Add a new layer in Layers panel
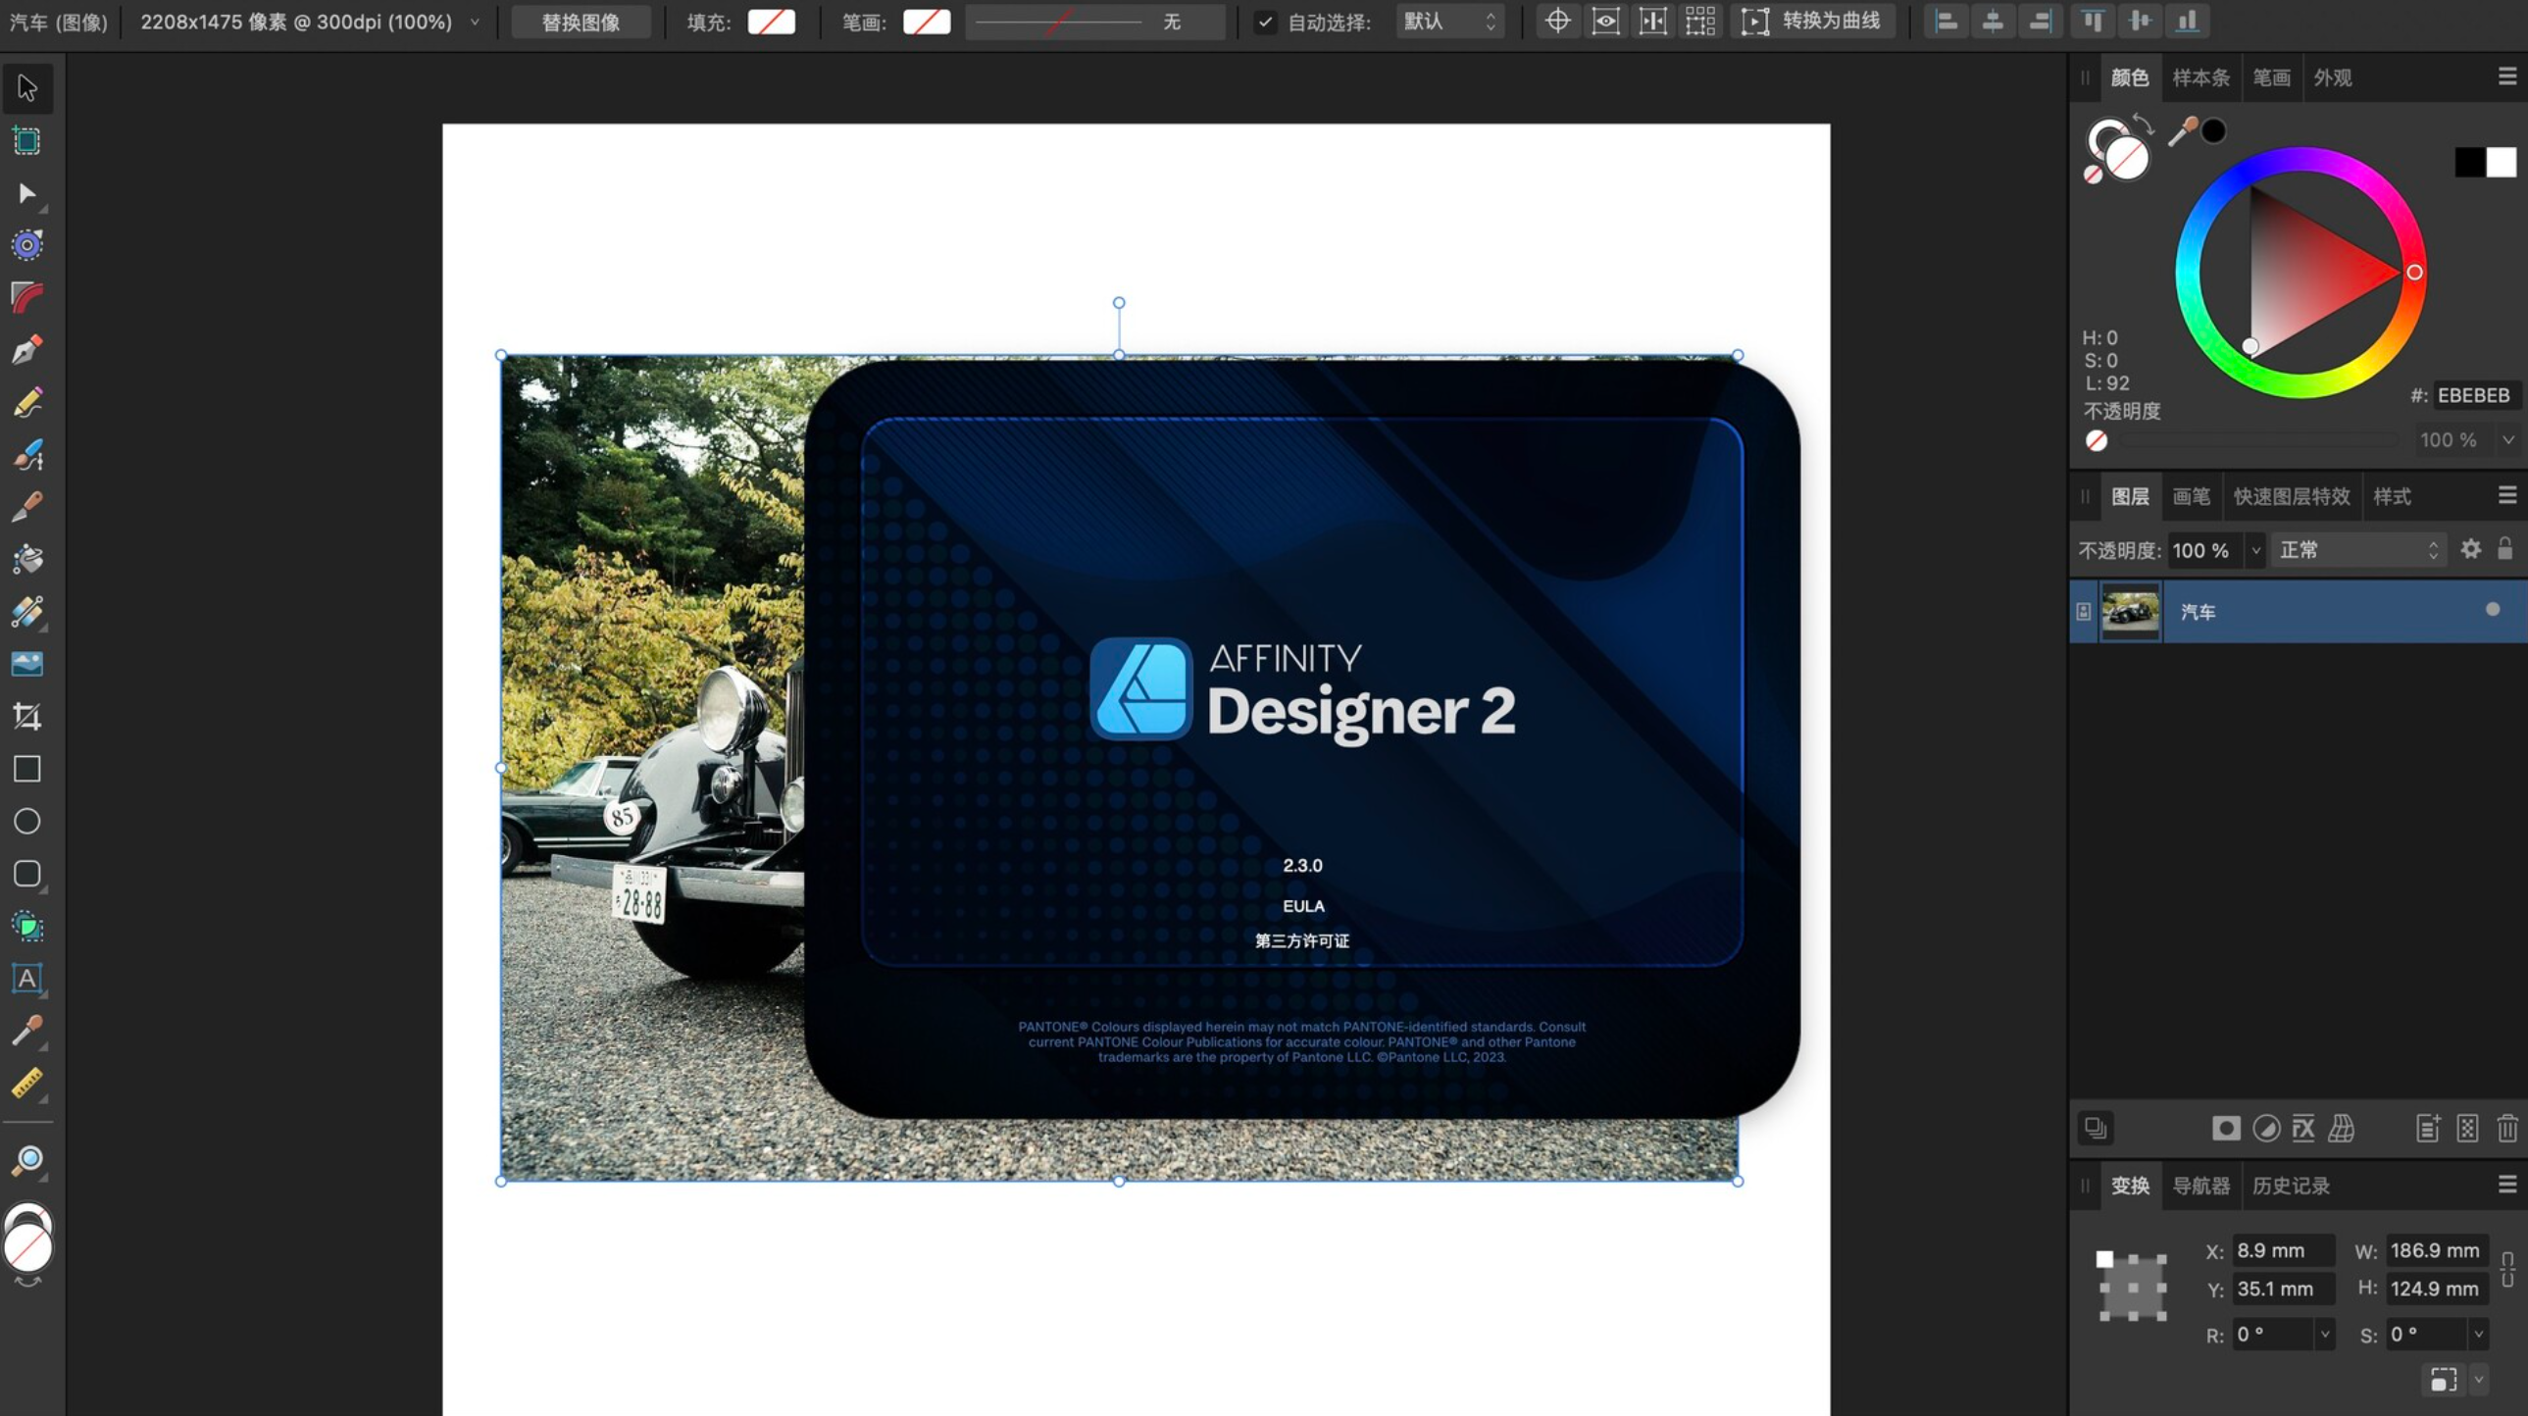This screenshot has height=1416, width=2528. click(2428, 1129)
